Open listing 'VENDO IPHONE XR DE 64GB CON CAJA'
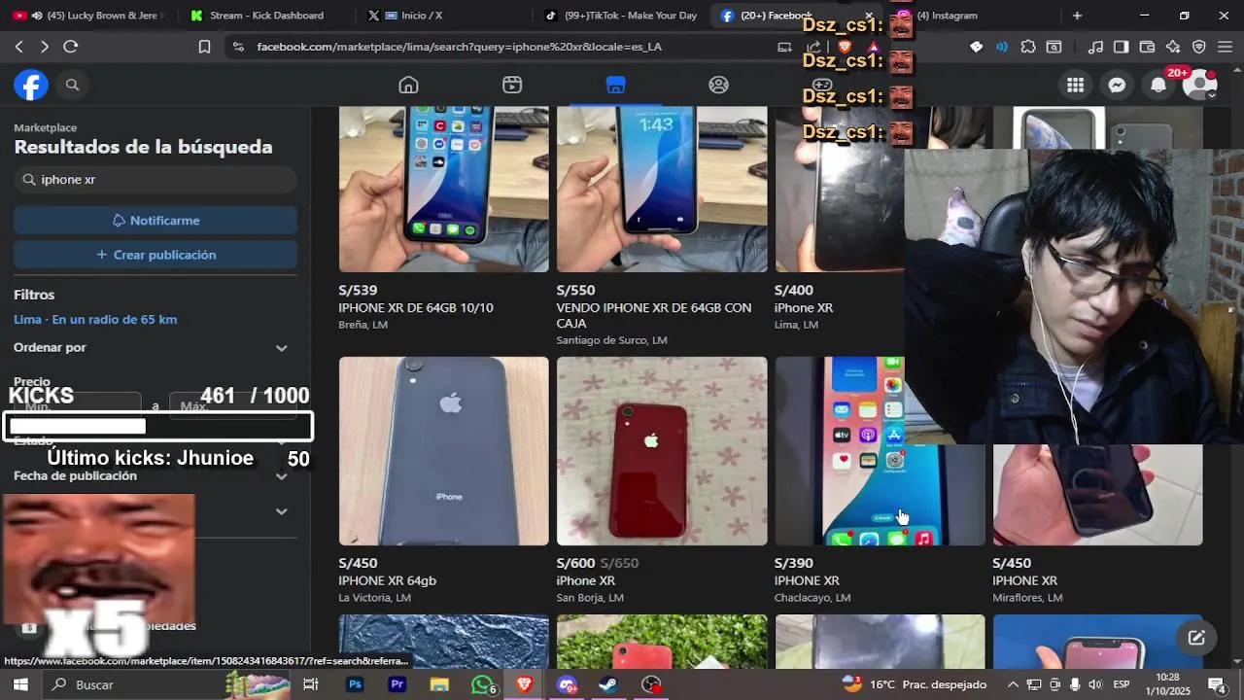Screen dimensions: 1244x700 pyautogui.click(x=654, y=315)
